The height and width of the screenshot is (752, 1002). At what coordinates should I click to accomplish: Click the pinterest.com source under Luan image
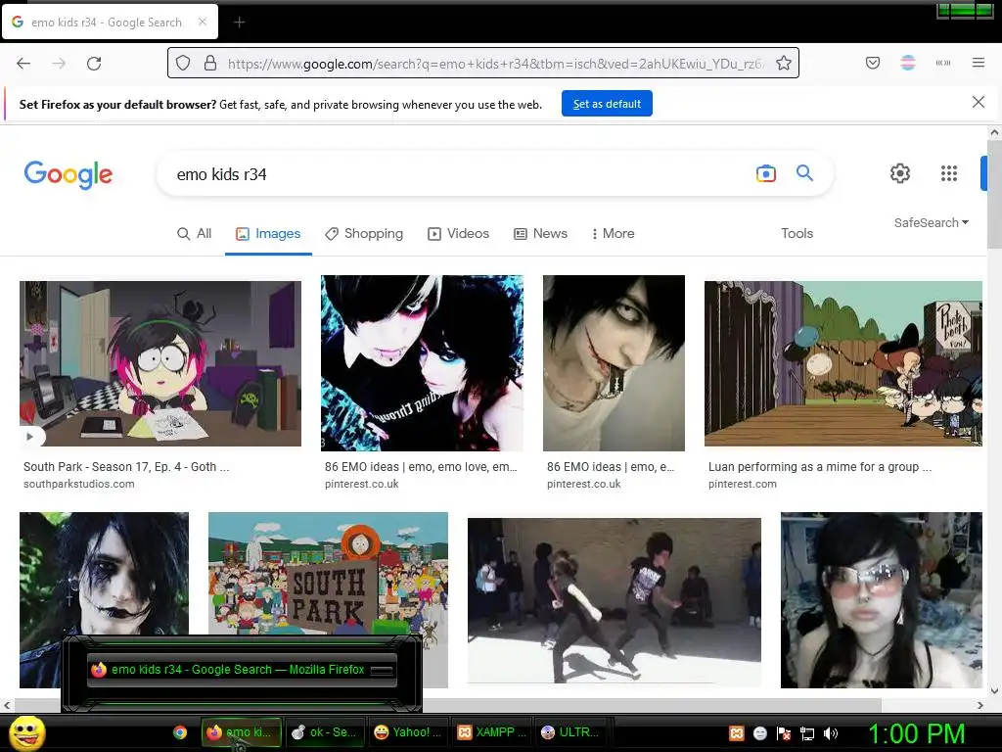pos(743,484)
